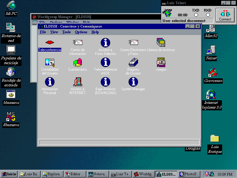Click TXD indicator in Luis Telnet
This screenshot has height=178, width=237.
pyautogui.click(x=196, y=15)
